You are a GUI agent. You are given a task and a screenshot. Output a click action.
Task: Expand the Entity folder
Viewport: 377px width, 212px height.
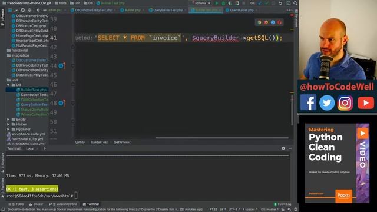pos(8,119)
